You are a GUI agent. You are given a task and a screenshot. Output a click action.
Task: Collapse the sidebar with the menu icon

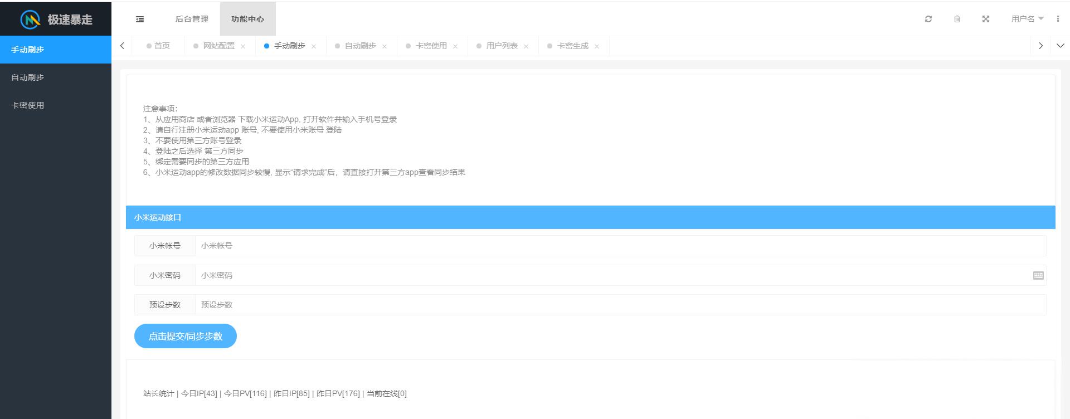[x=140, y=19]
